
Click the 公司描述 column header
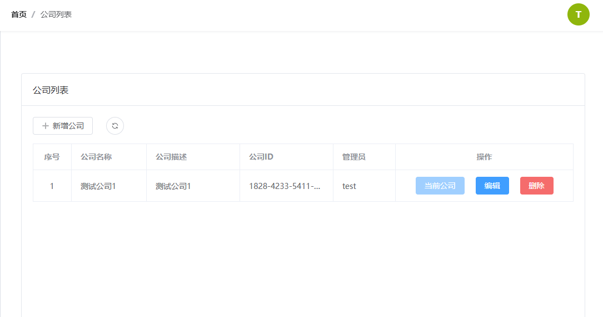click(x=171, y=157)
